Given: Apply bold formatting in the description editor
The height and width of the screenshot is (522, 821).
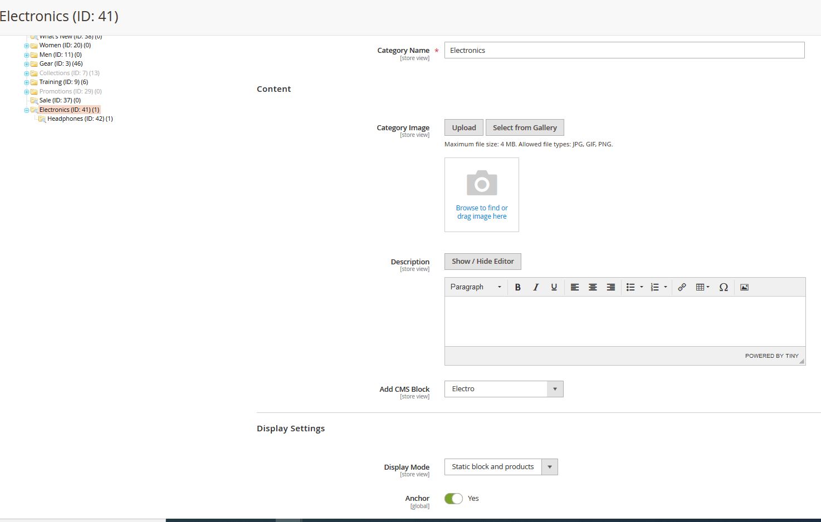Looking at the screenshot, I should click(517, 287).
